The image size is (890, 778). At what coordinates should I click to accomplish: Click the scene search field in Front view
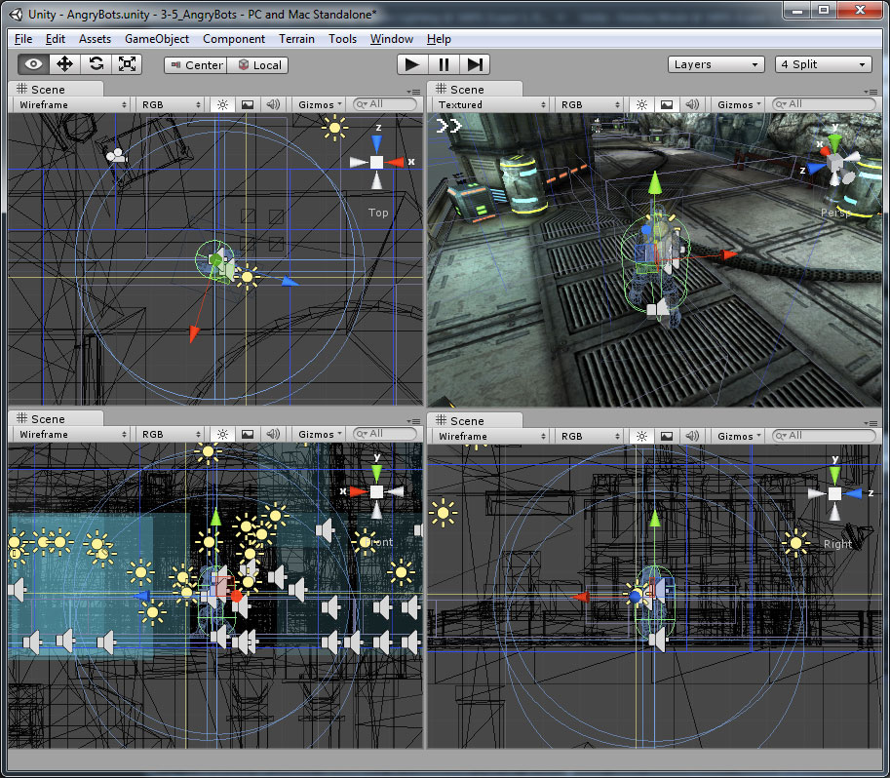coord(385,434)
